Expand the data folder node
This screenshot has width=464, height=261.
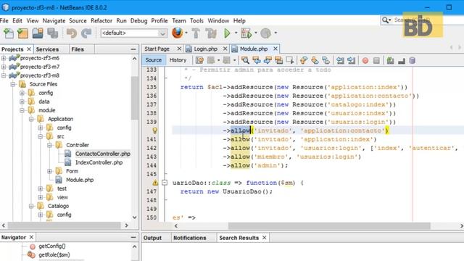click(x=22, y=101)
